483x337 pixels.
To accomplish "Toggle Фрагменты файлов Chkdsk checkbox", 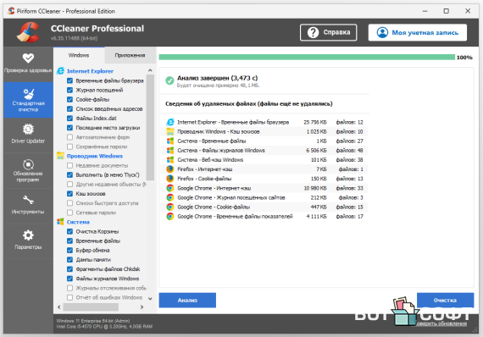I will click(x=70, y=269).
